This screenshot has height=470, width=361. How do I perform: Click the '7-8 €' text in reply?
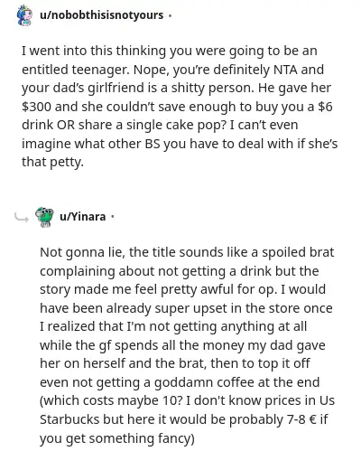point(301,419)
